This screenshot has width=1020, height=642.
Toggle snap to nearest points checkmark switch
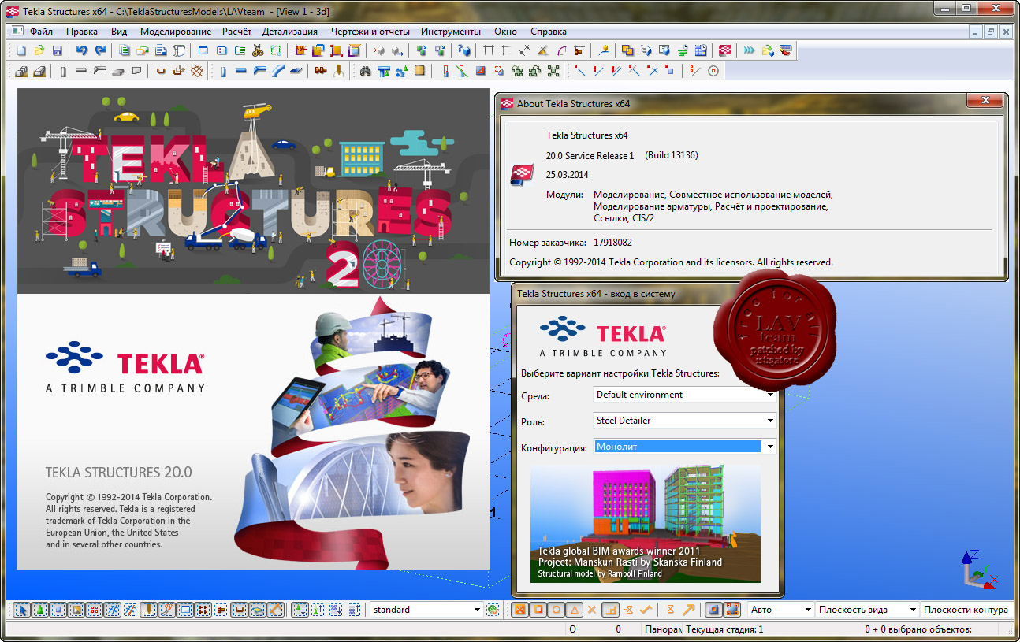click(645, 610)
